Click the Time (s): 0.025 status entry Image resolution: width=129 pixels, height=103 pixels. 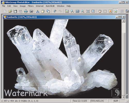pyautogui.click(x=80, y=101)
